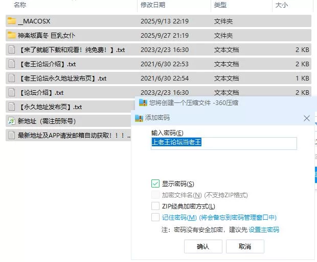
Task: Select the folder icon for 神楽坂真冬 巨乳女仆
Action: point(12,35)
